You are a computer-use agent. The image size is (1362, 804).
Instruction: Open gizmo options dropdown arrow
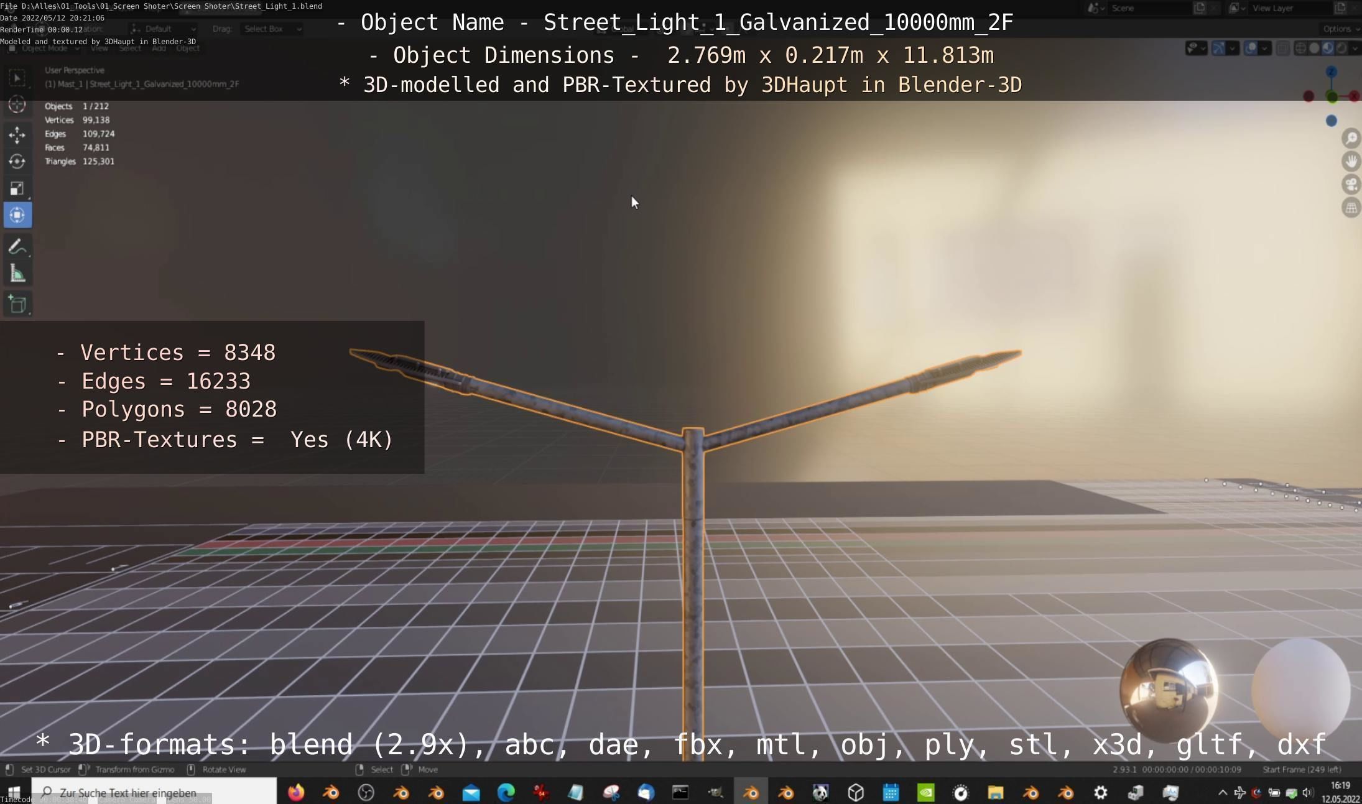(1232, 49)
